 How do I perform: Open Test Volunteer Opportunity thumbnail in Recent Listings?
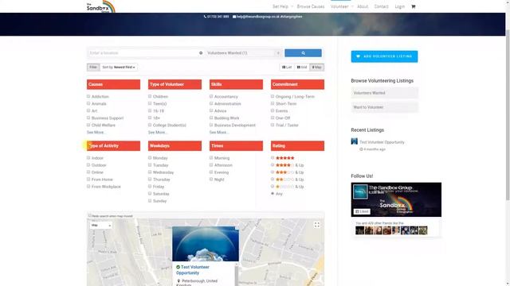[x=354, y=141]
